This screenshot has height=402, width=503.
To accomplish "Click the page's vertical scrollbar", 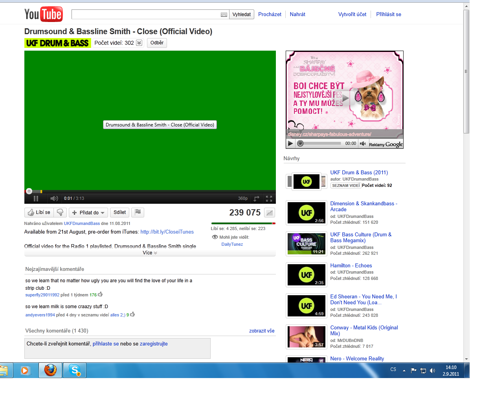I will click(466, 72).
